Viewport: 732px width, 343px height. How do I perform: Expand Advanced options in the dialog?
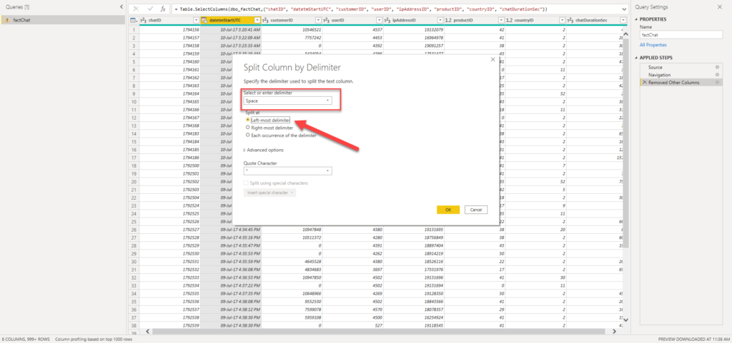(263, 150)
